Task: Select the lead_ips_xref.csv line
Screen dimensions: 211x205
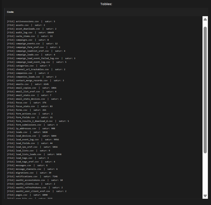Action: tap(32, 147)
